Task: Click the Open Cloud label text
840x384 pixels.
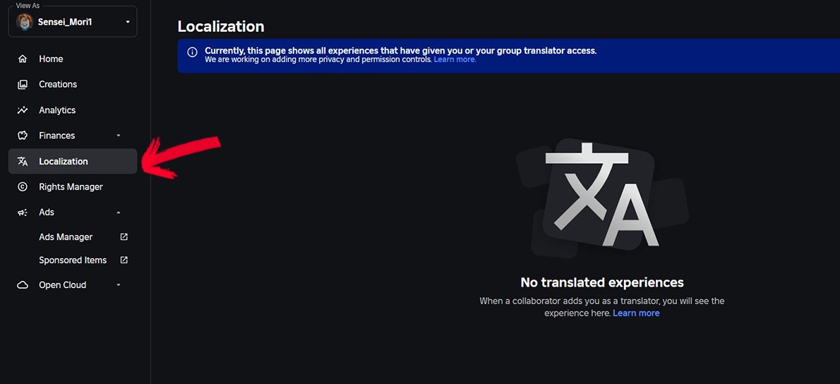Action: click(x=62, y=285)
